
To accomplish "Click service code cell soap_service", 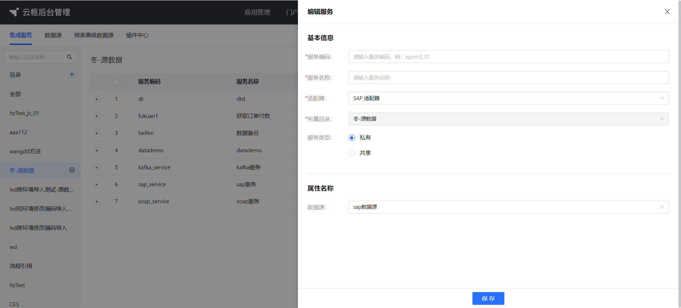I will (154, 201).
